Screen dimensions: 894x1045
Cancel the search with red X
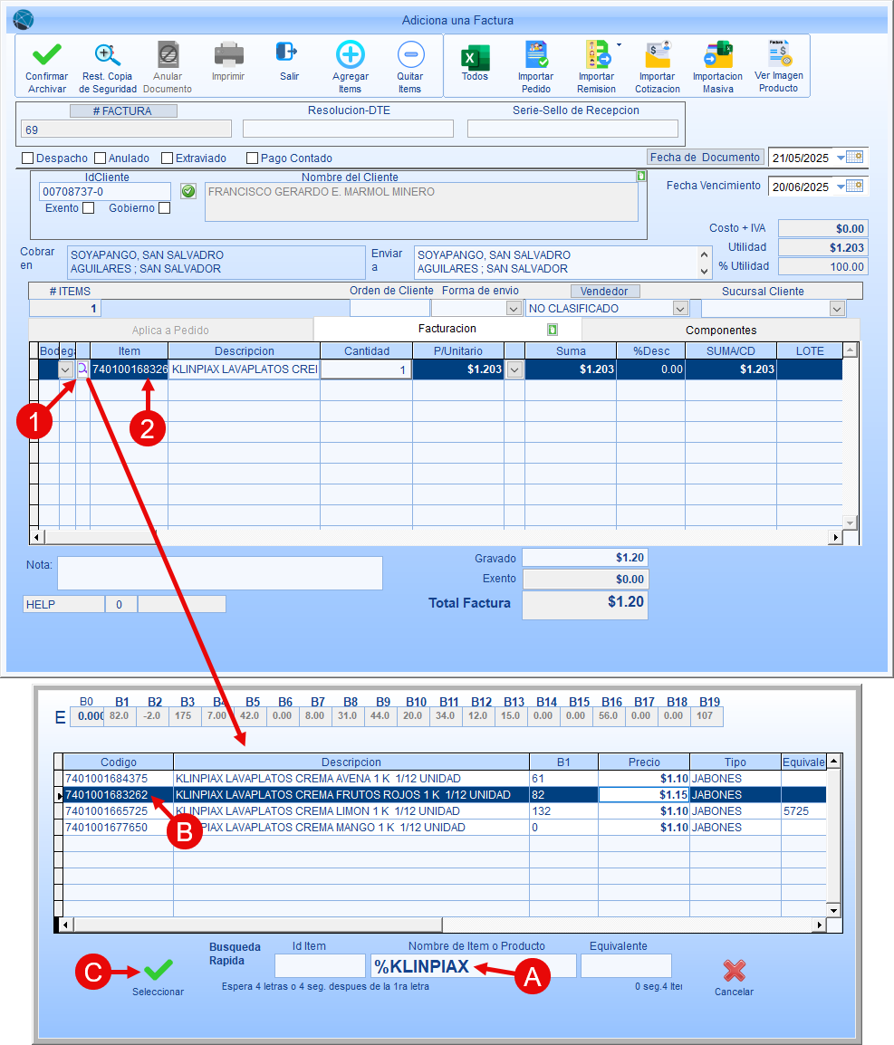coord(734,971)
